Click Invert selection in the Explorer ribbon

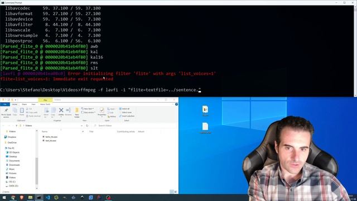(127, 116)
